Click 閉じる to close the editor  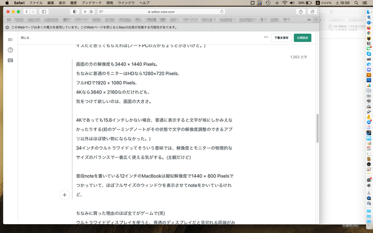25,38
